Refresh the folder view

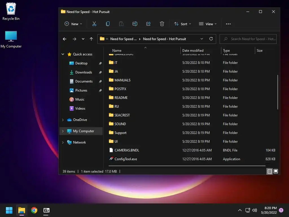pos(211,39)
